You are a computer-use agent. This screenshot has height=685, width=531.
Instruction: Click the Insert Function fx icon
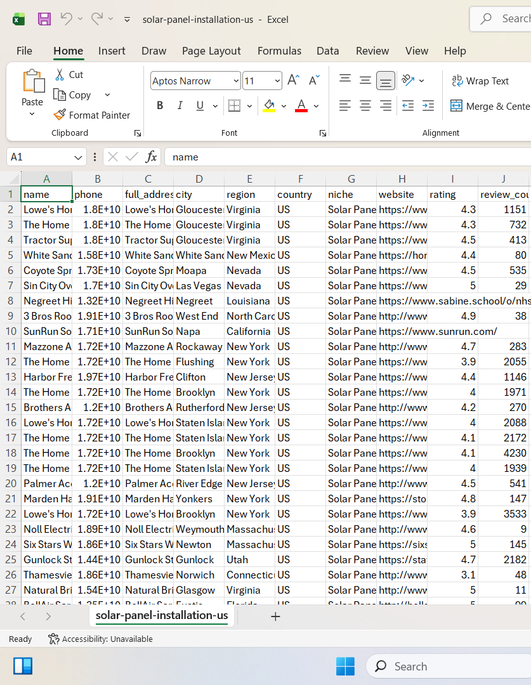tap(151, 157)
